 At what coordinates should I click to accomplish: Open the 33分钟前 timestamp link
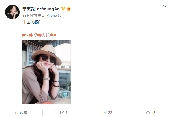click(x=30, y=16)
